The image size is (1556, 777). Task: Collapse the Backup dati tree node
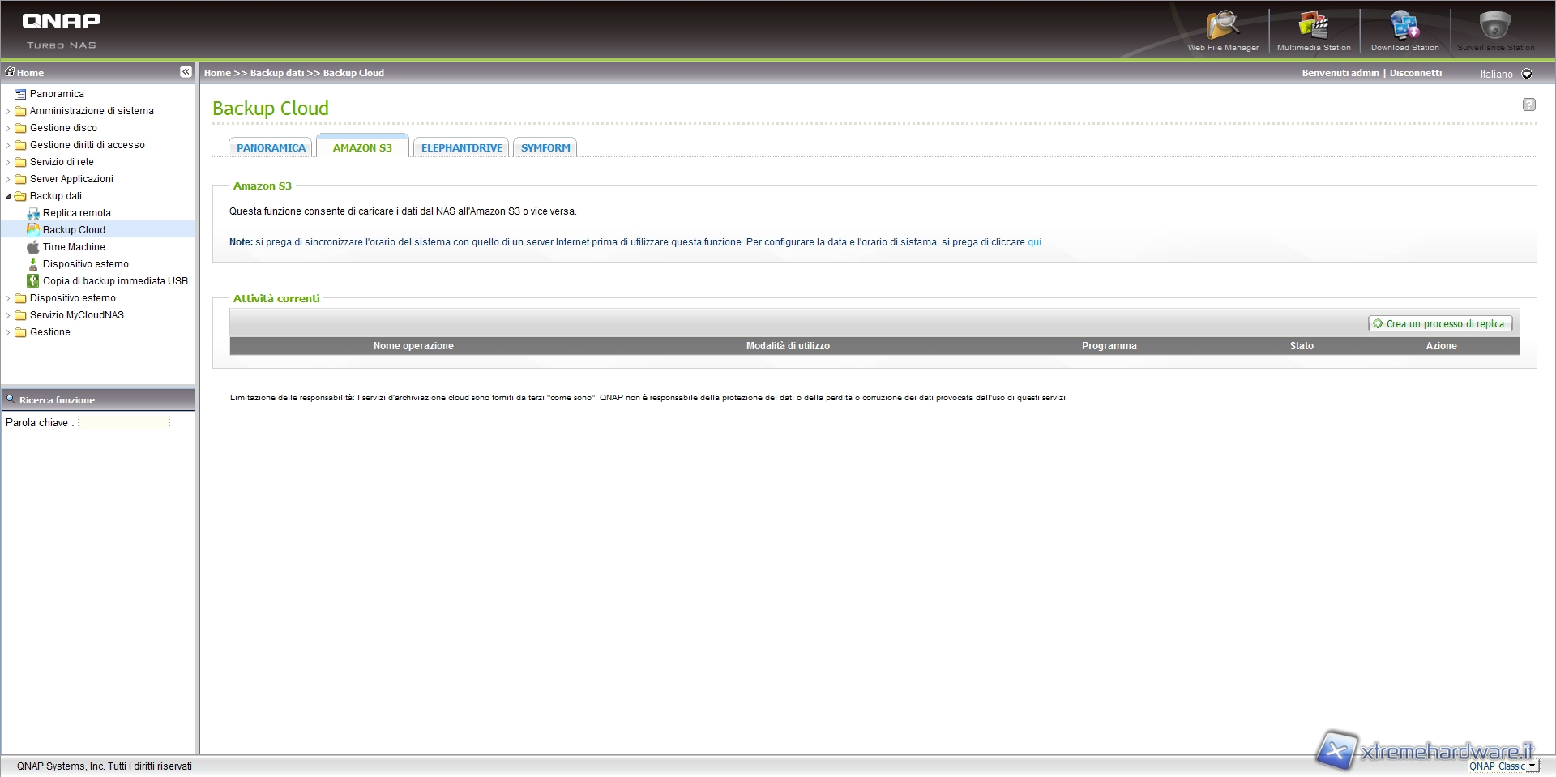pyautogui.click(x=8, y=196)
